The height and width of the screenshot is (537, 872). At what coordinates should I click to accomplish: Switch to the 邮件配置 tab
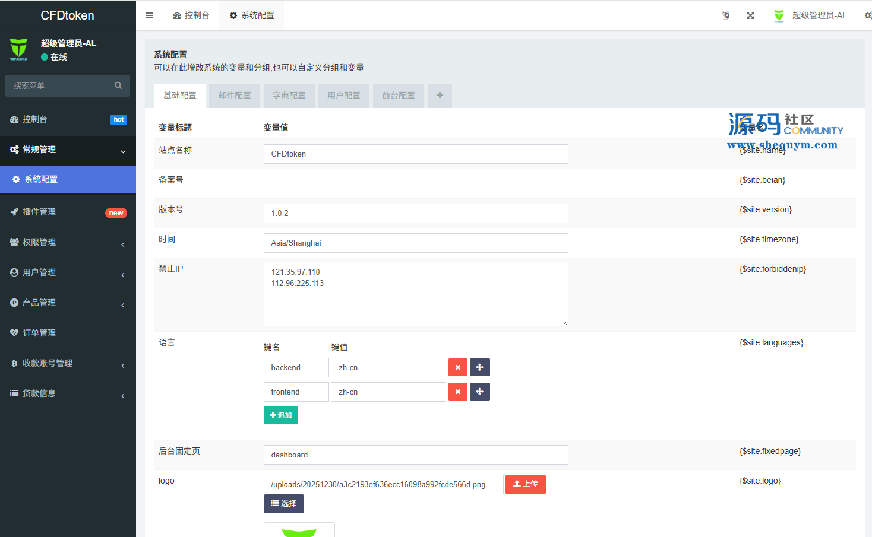[235, 96]
